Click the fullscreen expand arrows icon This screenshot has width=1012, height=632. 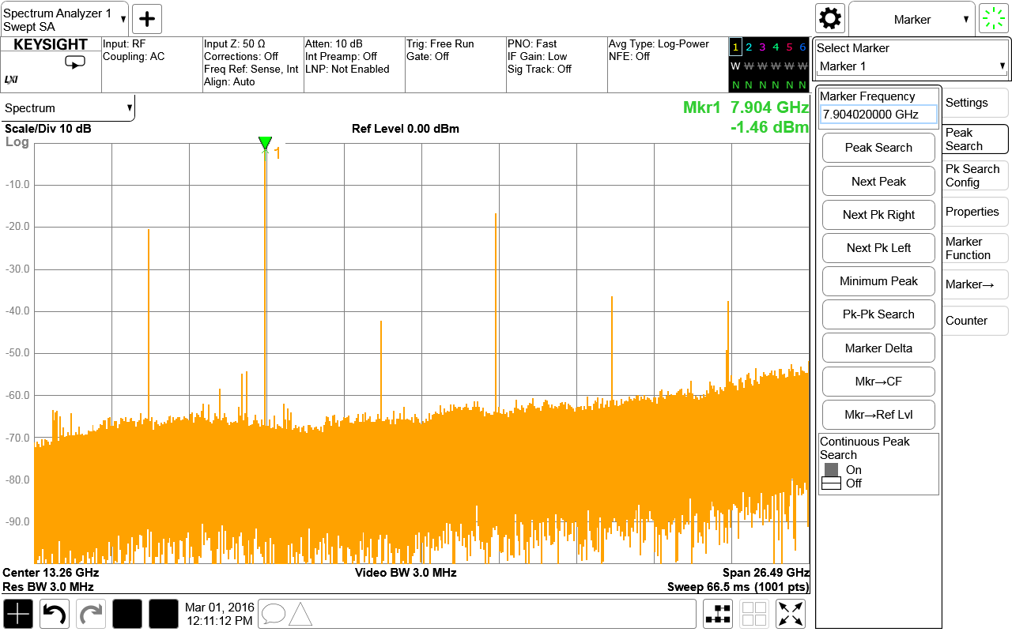tap(790, 614)
